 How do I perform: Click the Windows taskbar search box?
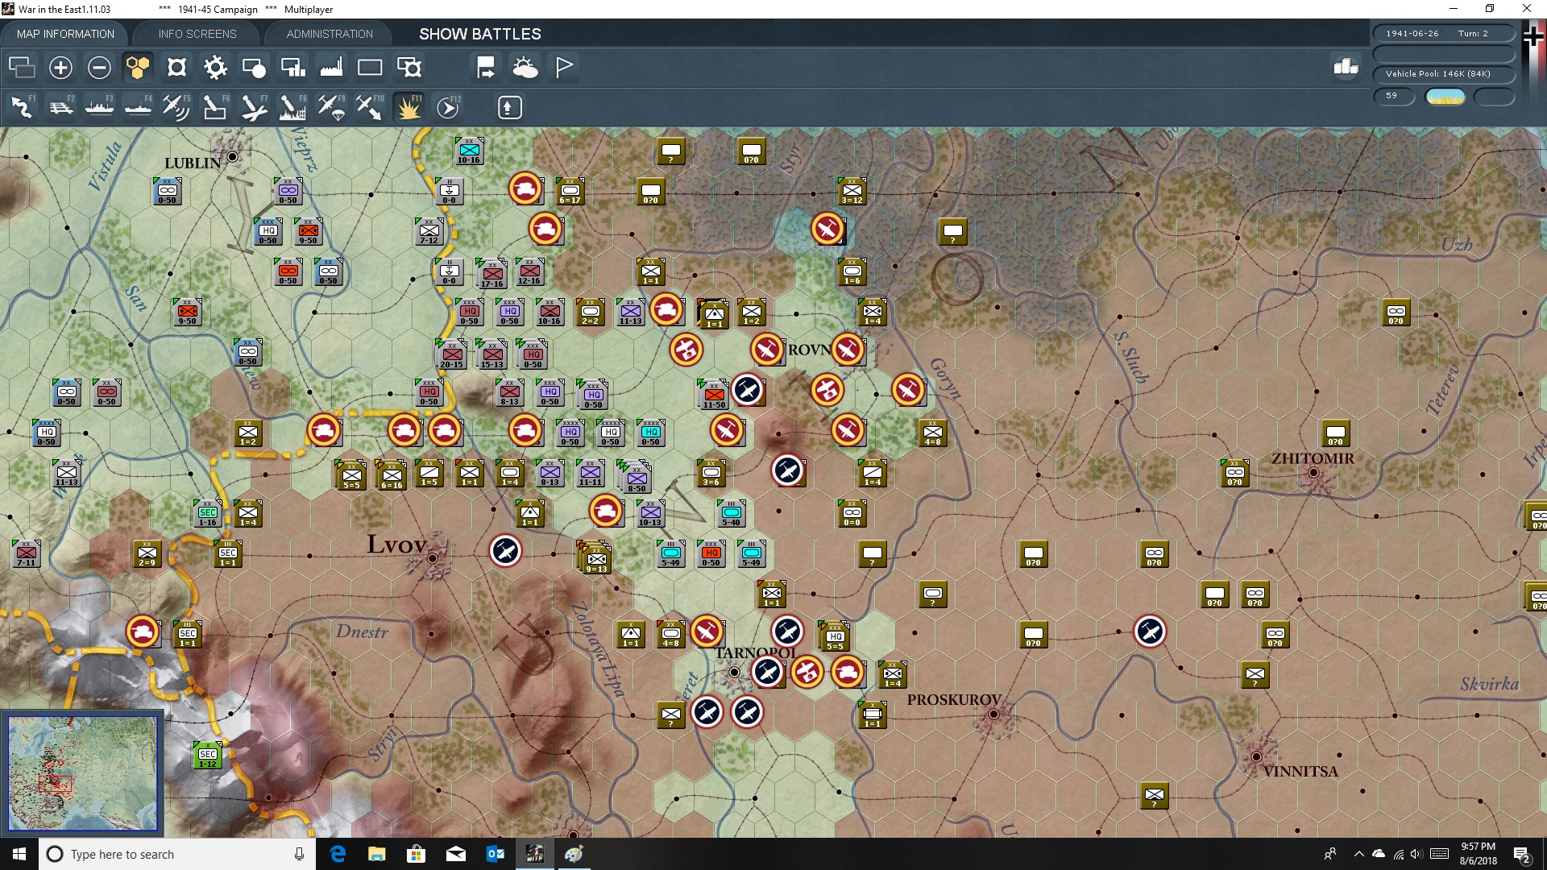[x=177, y=854]
